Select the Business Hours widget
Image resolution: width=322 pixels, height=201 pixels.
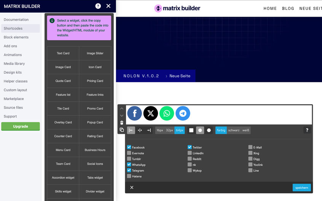[x=95, y=150]
